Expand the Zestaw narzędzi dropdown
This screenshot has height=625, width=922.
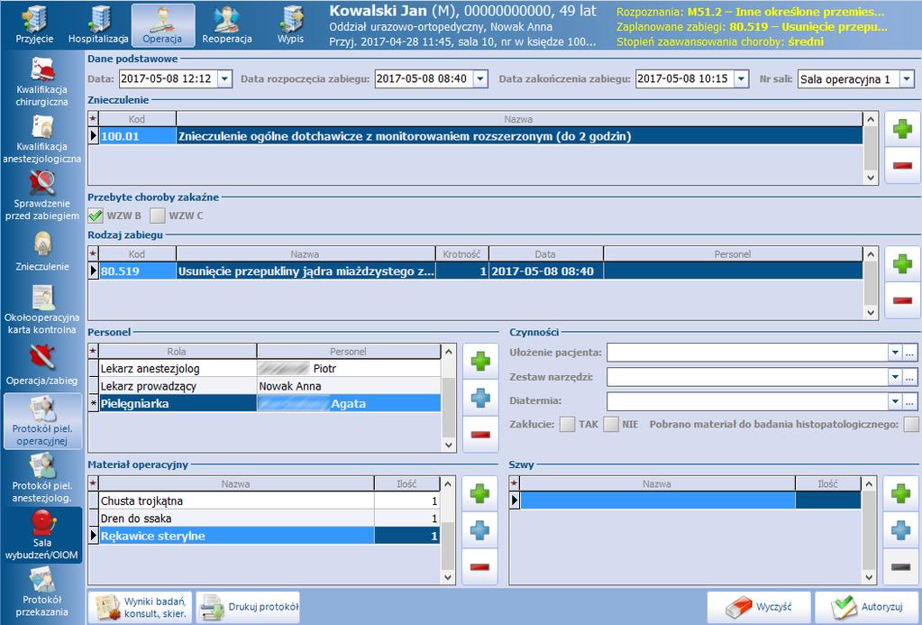(895, 377)
